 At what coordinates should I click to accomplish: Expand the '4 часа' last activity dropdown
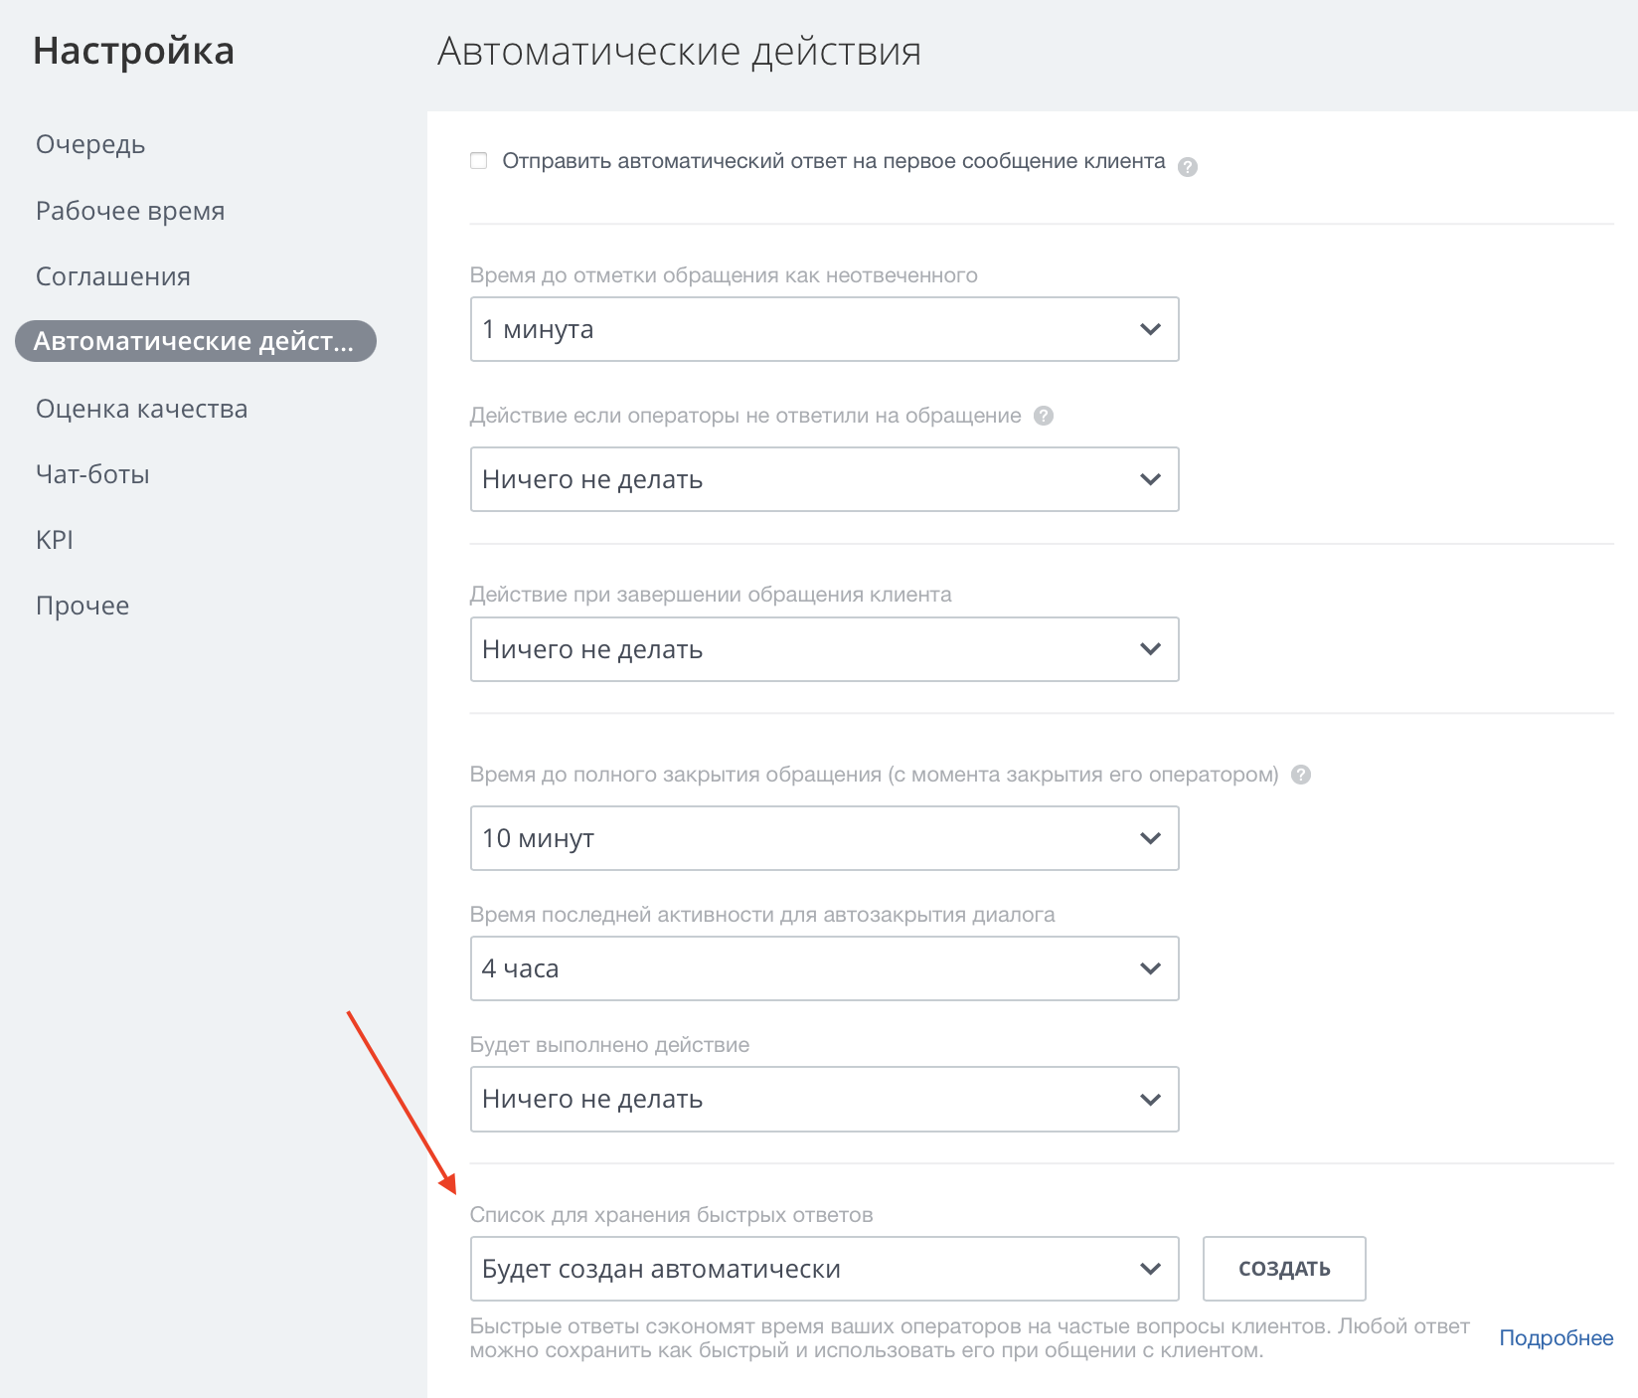tap(824, 968)
